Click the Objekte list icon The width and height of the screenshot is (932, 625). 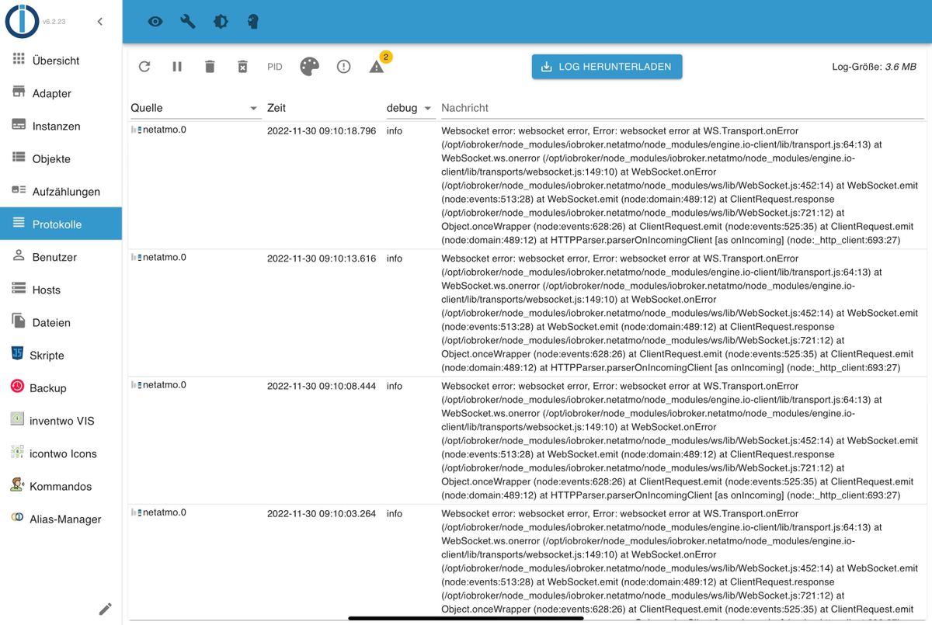19,157
